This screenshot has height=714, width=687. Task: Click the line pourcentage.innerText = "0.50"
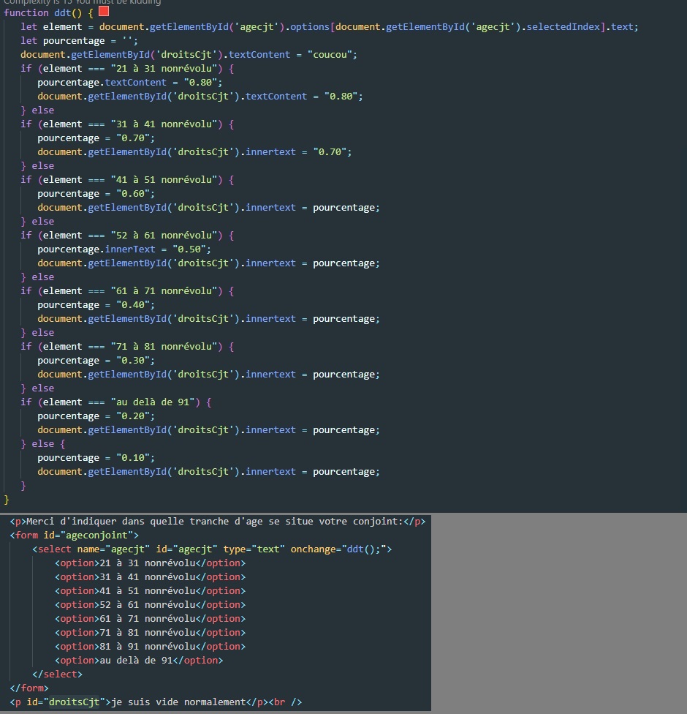(x=124, y=249)
